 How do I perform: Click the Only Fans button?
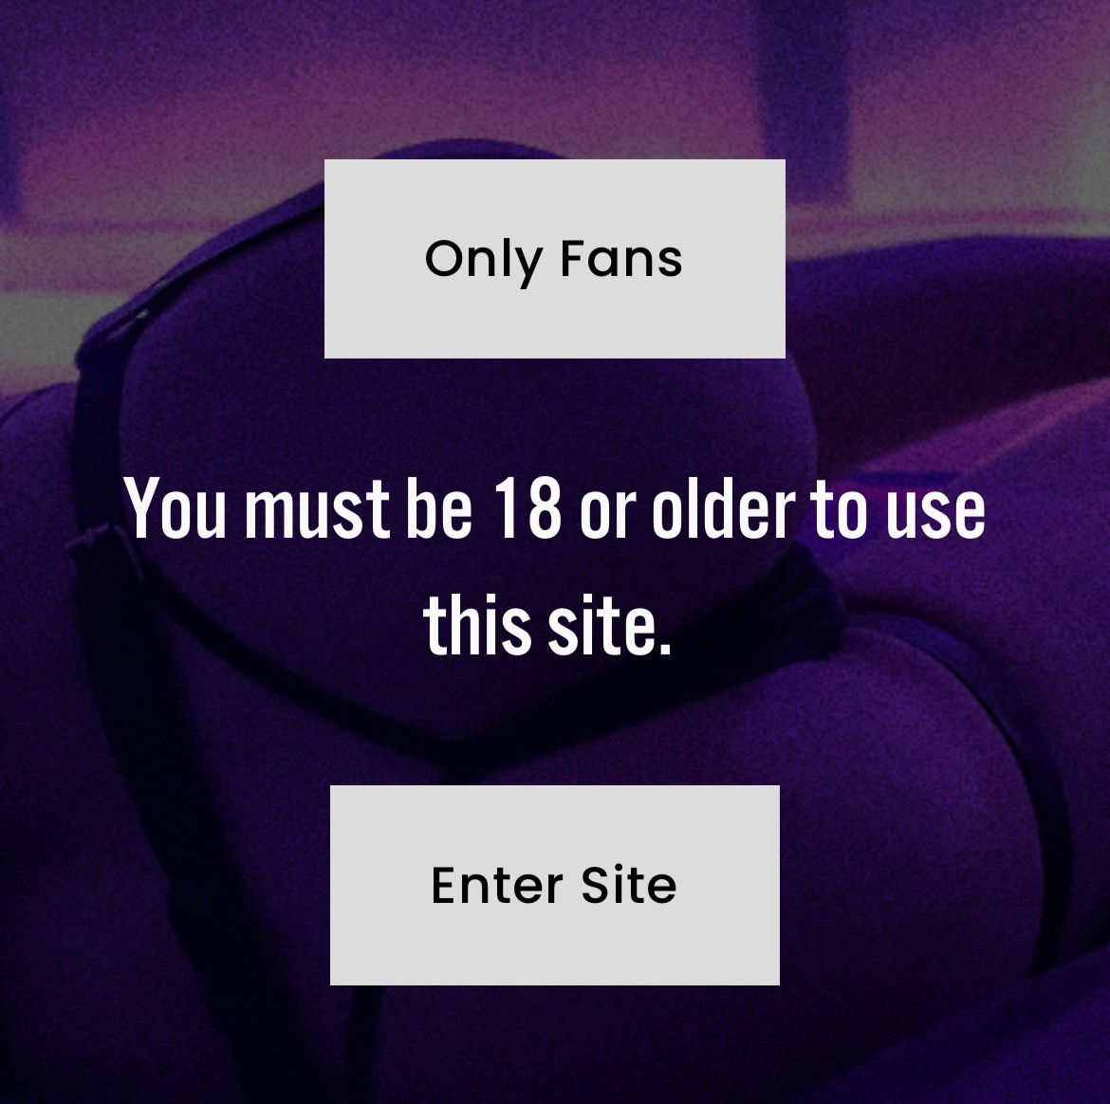point(554,258)
